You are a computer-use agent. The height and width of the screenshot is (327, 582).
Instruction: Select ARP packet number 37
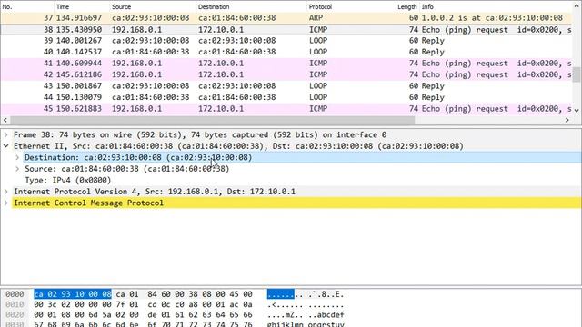(286, 18)
